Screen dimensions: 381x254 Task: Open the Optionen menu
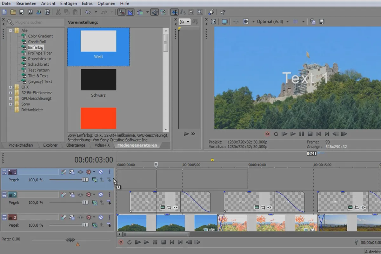point(106,3)
